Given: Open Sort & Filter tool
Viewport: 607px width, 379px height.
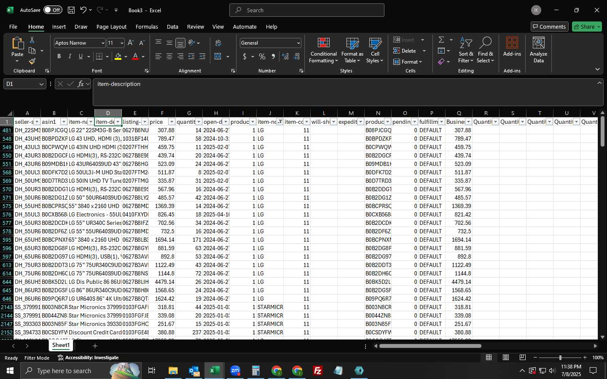Looking at the screenshot, I should pyautogui.click(x=466, y=51).
